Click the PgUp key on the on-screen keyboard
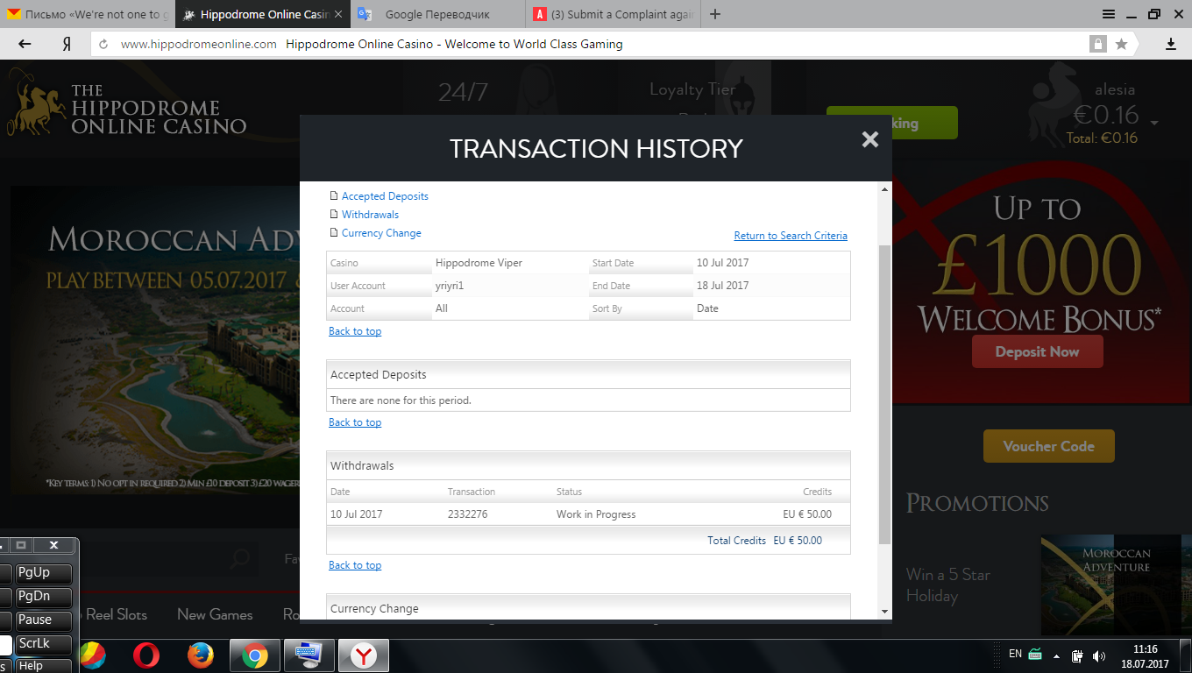Image resolution: width=1192 pixels, height=673 pixels. pos(44,573)
